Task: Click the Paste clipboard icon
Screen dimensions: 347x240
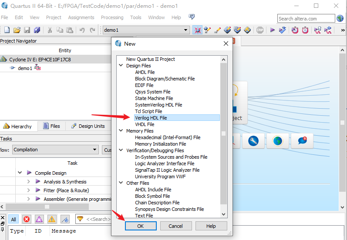Action: pyautogui.click(x=70, y=30)
